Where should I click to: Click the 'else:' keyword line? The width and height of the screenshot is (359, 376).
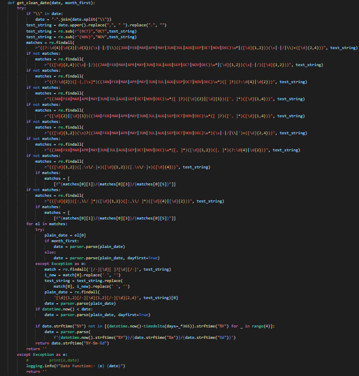[50, 252]
